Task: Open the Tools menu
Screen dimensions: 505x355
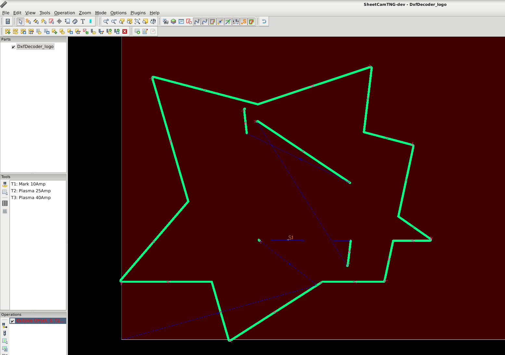Action: pyautogui.click(x=45, y=13)
